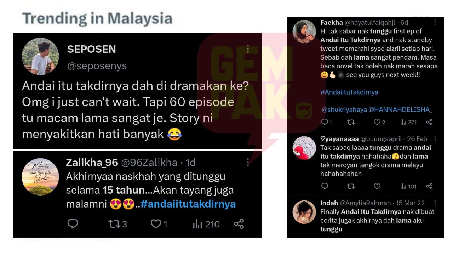
Task: View 371 views analytics on Faekha's tweet
Action: click(408, 122)
